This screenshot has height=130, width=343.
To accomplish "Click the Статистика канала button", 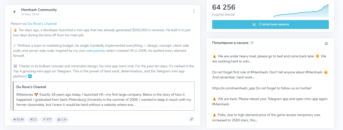I will (x=270, y=24).
